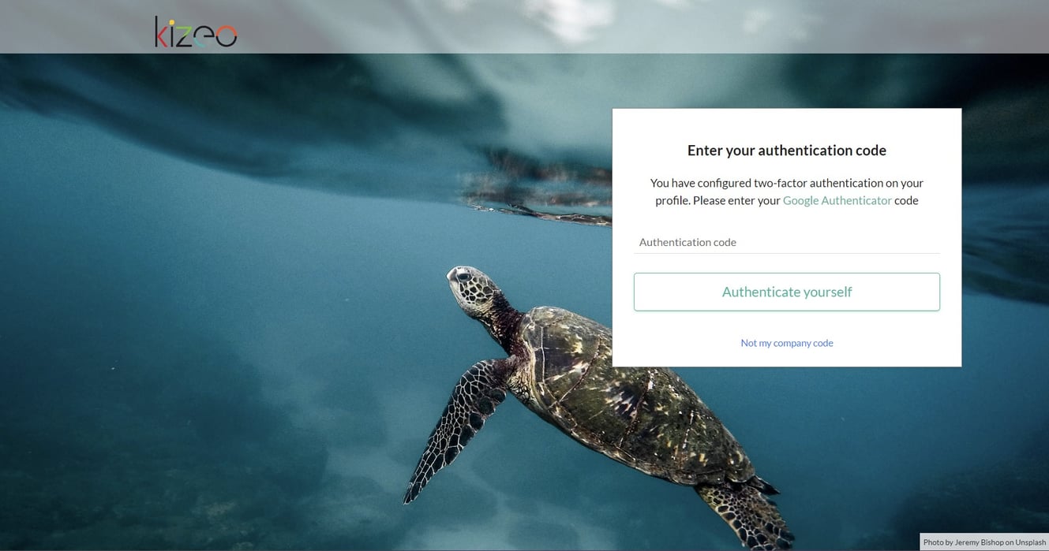Focus the Authentication code input field
Screen dimensions: 1049x551
click(x=787, y=242)
